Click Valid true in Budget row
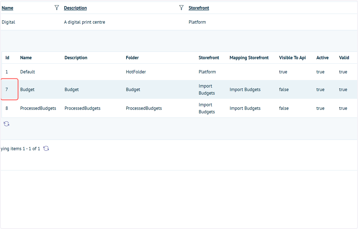Viewport: 358px width, 229px height. (343, 89)
